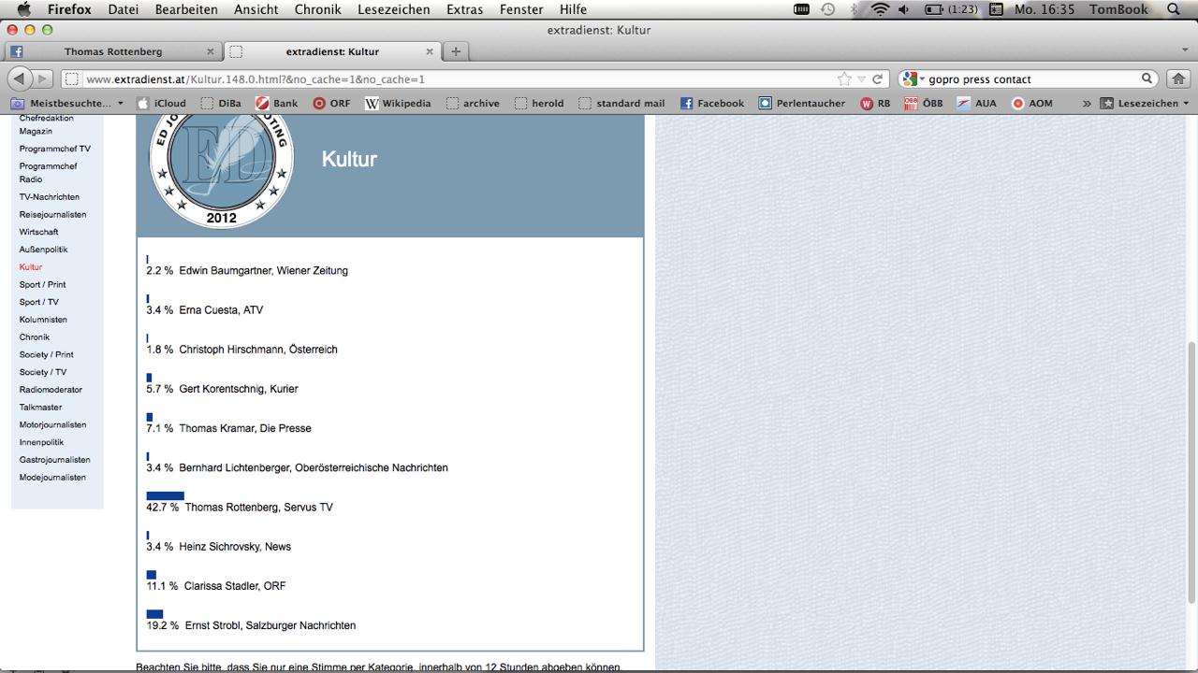Open the TV-Nachrichten category link
This screenshot has height=673, width=1198.
pyautogui.click(x=50, y=197)
